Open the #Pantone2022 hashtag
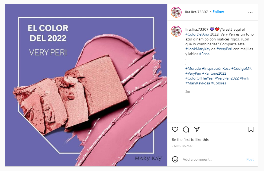 click(x=214, y=73)
